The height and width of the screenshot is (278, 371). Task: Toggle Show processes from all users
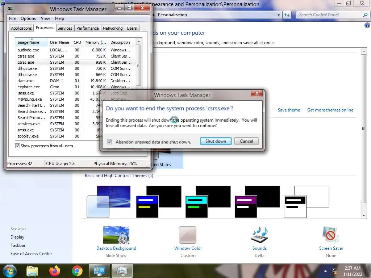point(17,146)
